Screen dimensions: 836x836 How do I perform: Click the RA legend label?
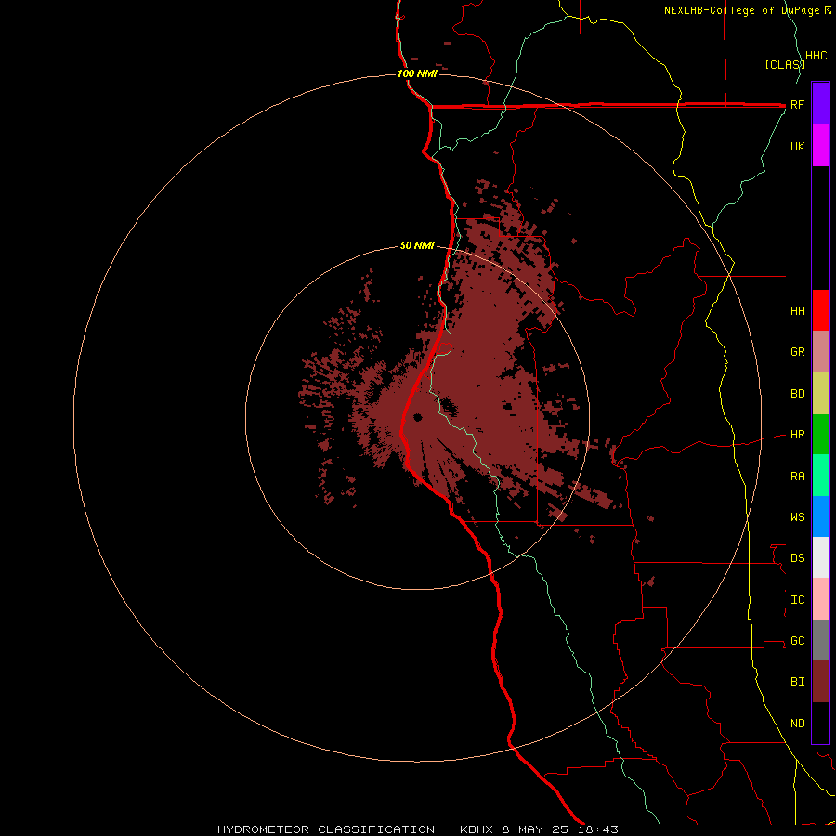click(x=797, y=477)
